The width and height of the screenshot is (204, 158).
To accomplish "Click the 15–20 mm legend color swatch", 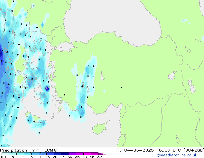I will (x=50, y=154).
